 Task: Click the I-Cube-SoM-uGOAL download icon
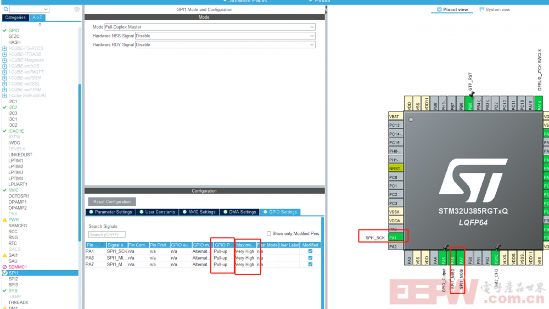click(4, 95)
